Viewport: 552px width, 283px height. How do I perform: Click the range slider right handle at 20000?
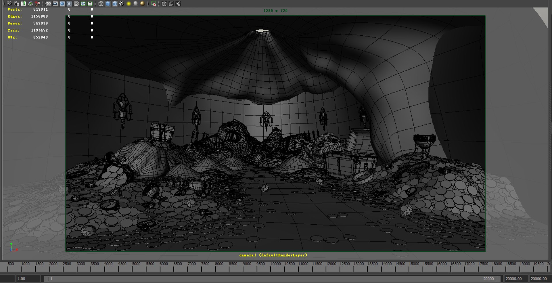click(x=497, y=279)
